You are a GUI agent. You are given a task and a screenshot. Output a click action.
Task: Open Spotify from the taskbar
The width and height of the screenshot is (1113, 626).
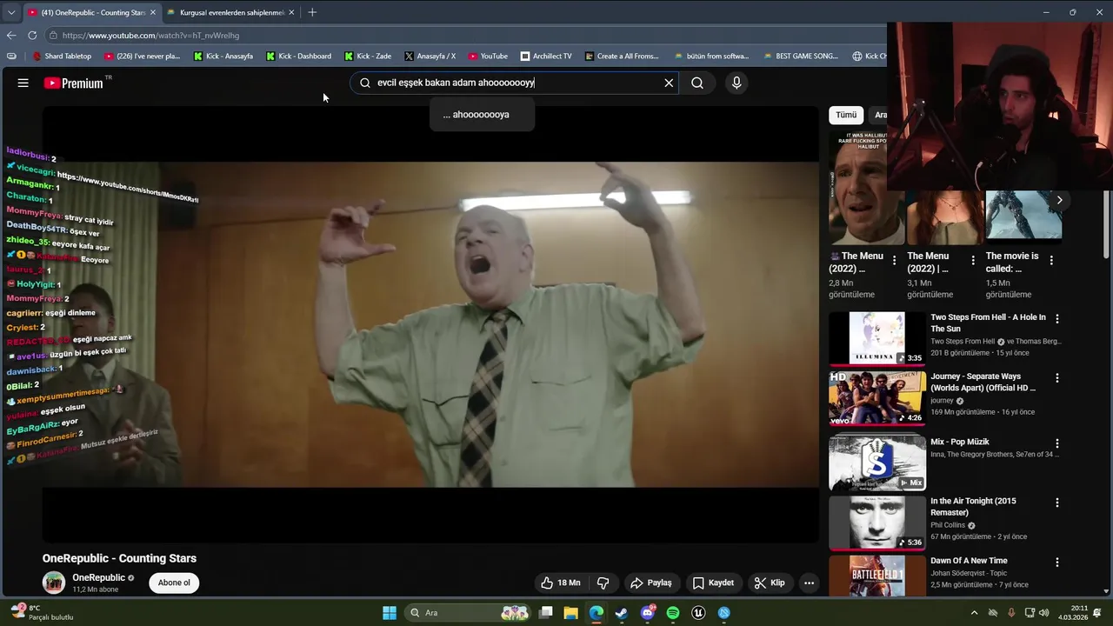point(673,613)
